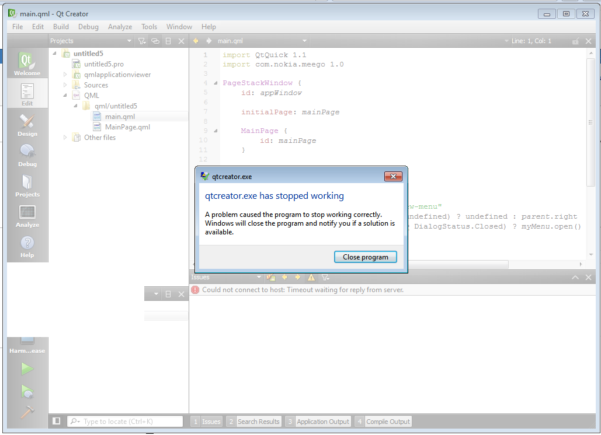Expand the Other files node
The image size is (601, 435).
(x=66, y=138)
